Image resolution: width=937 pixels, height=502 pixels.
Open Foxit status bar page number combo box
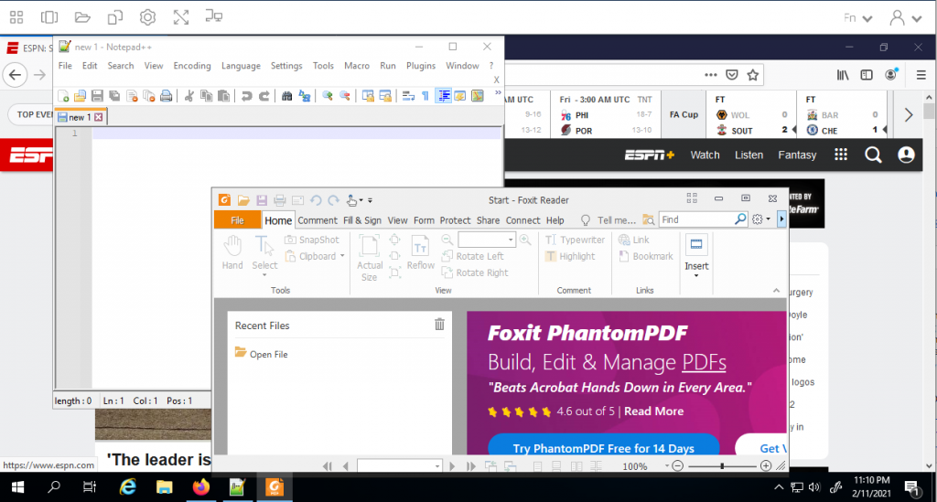click(399, 465)
